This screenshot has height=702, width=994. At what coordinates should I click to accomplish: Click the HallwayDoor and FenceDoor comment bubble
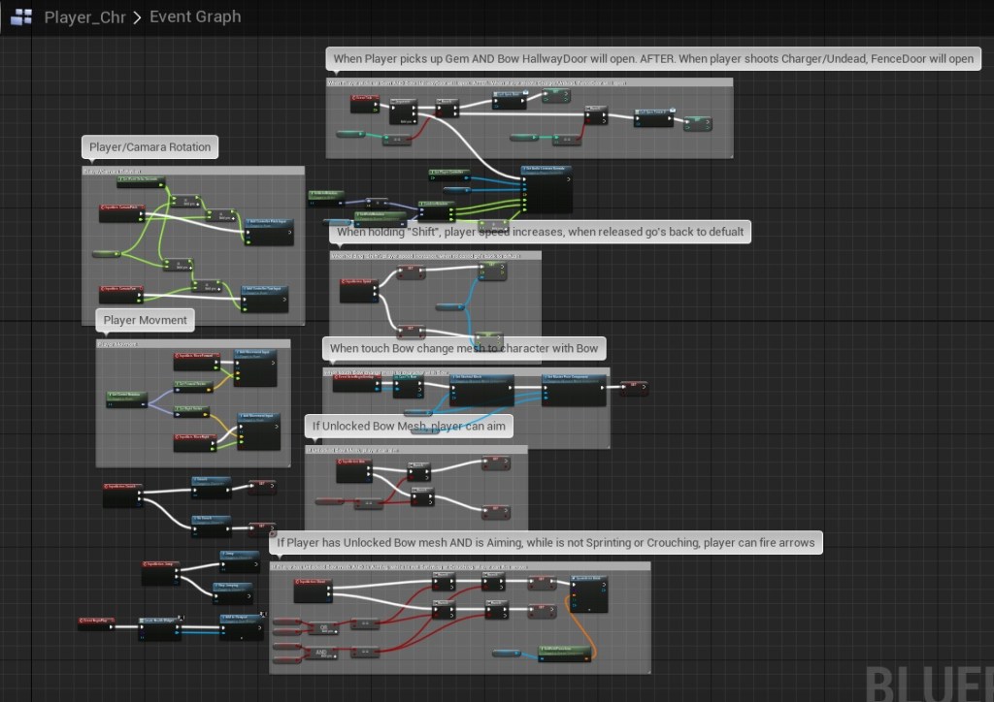(x=653, y=59)
